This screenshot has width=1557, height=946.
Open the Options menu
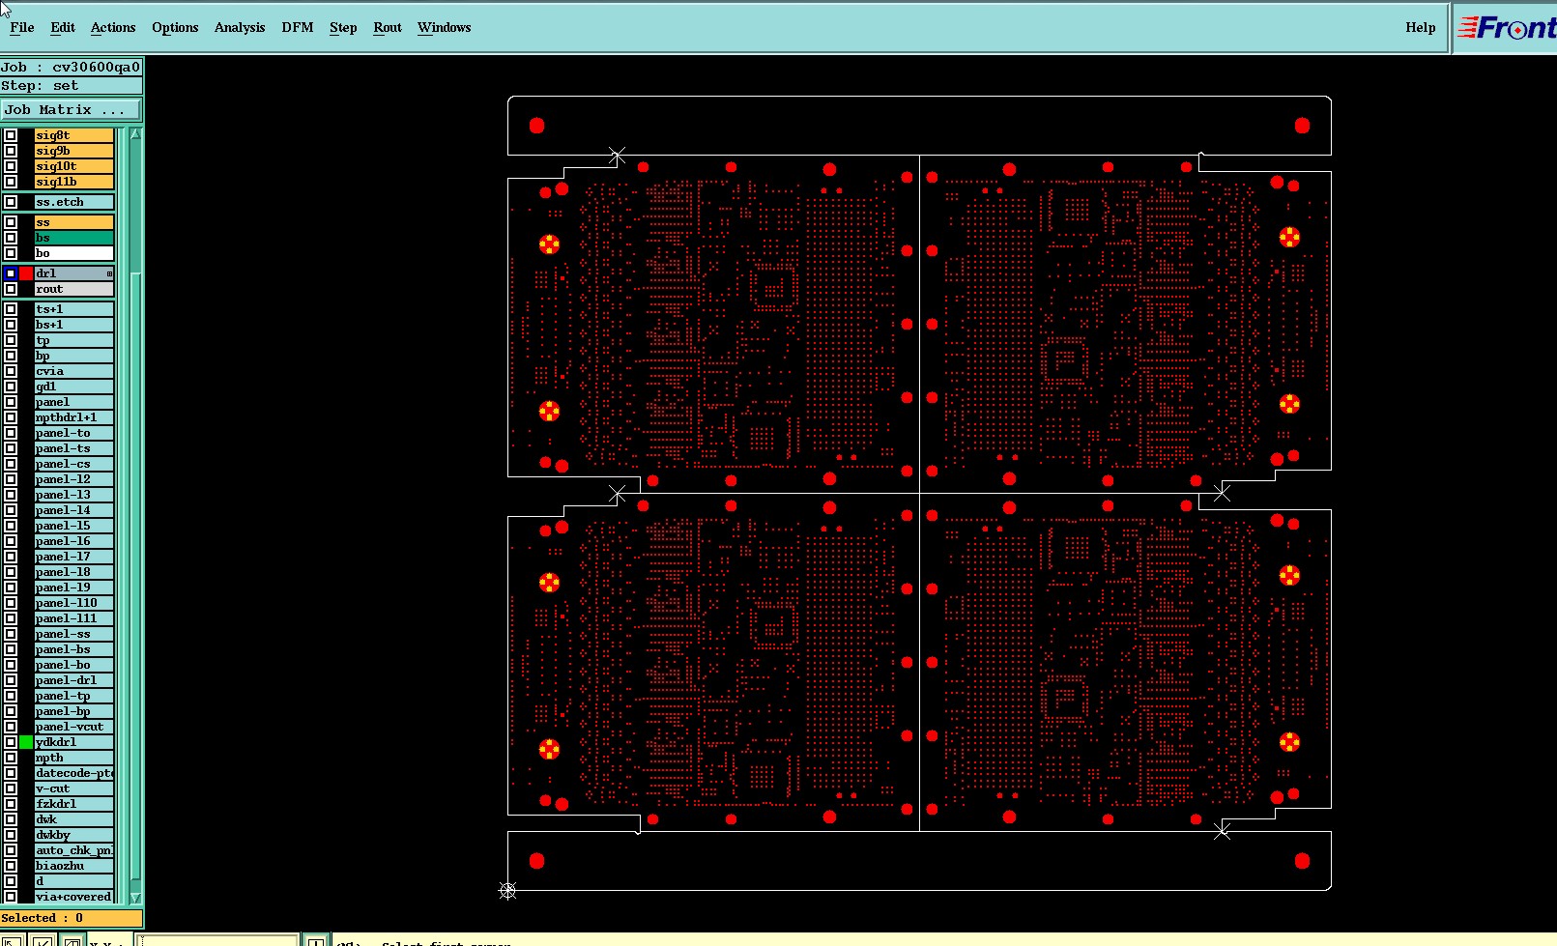[x=175, y=27]
